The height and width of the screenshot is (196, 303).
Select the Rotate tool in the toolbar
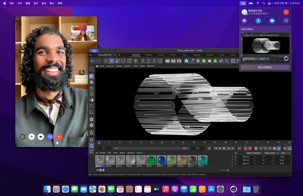click(123, 61)
